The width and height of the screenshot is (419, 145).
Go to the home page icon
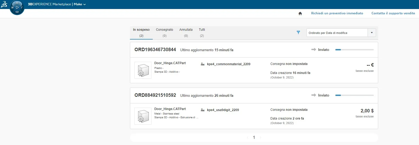tap(300, 14)
